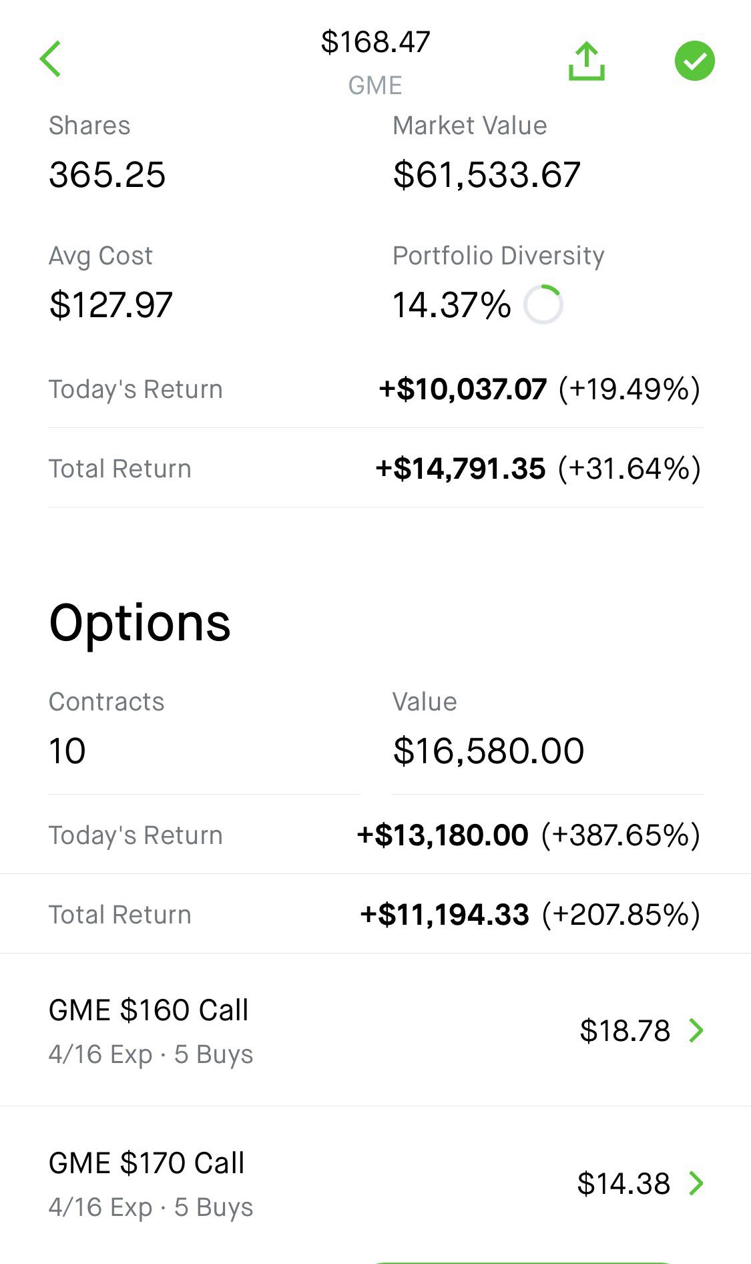This screenshot has width=751, height=1264.
Task: Toggle the green watchlist checkmark
Action: pyautogui.click(x=694, y=61)
